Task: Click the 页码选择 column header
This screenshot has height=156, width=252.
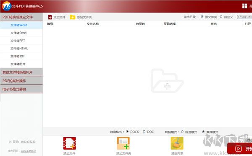Action: [x=170, y=24]
